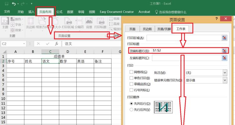Screen dimensions: 235x125
Task: Click the fx insert function icon
Action: pos(57,44)
